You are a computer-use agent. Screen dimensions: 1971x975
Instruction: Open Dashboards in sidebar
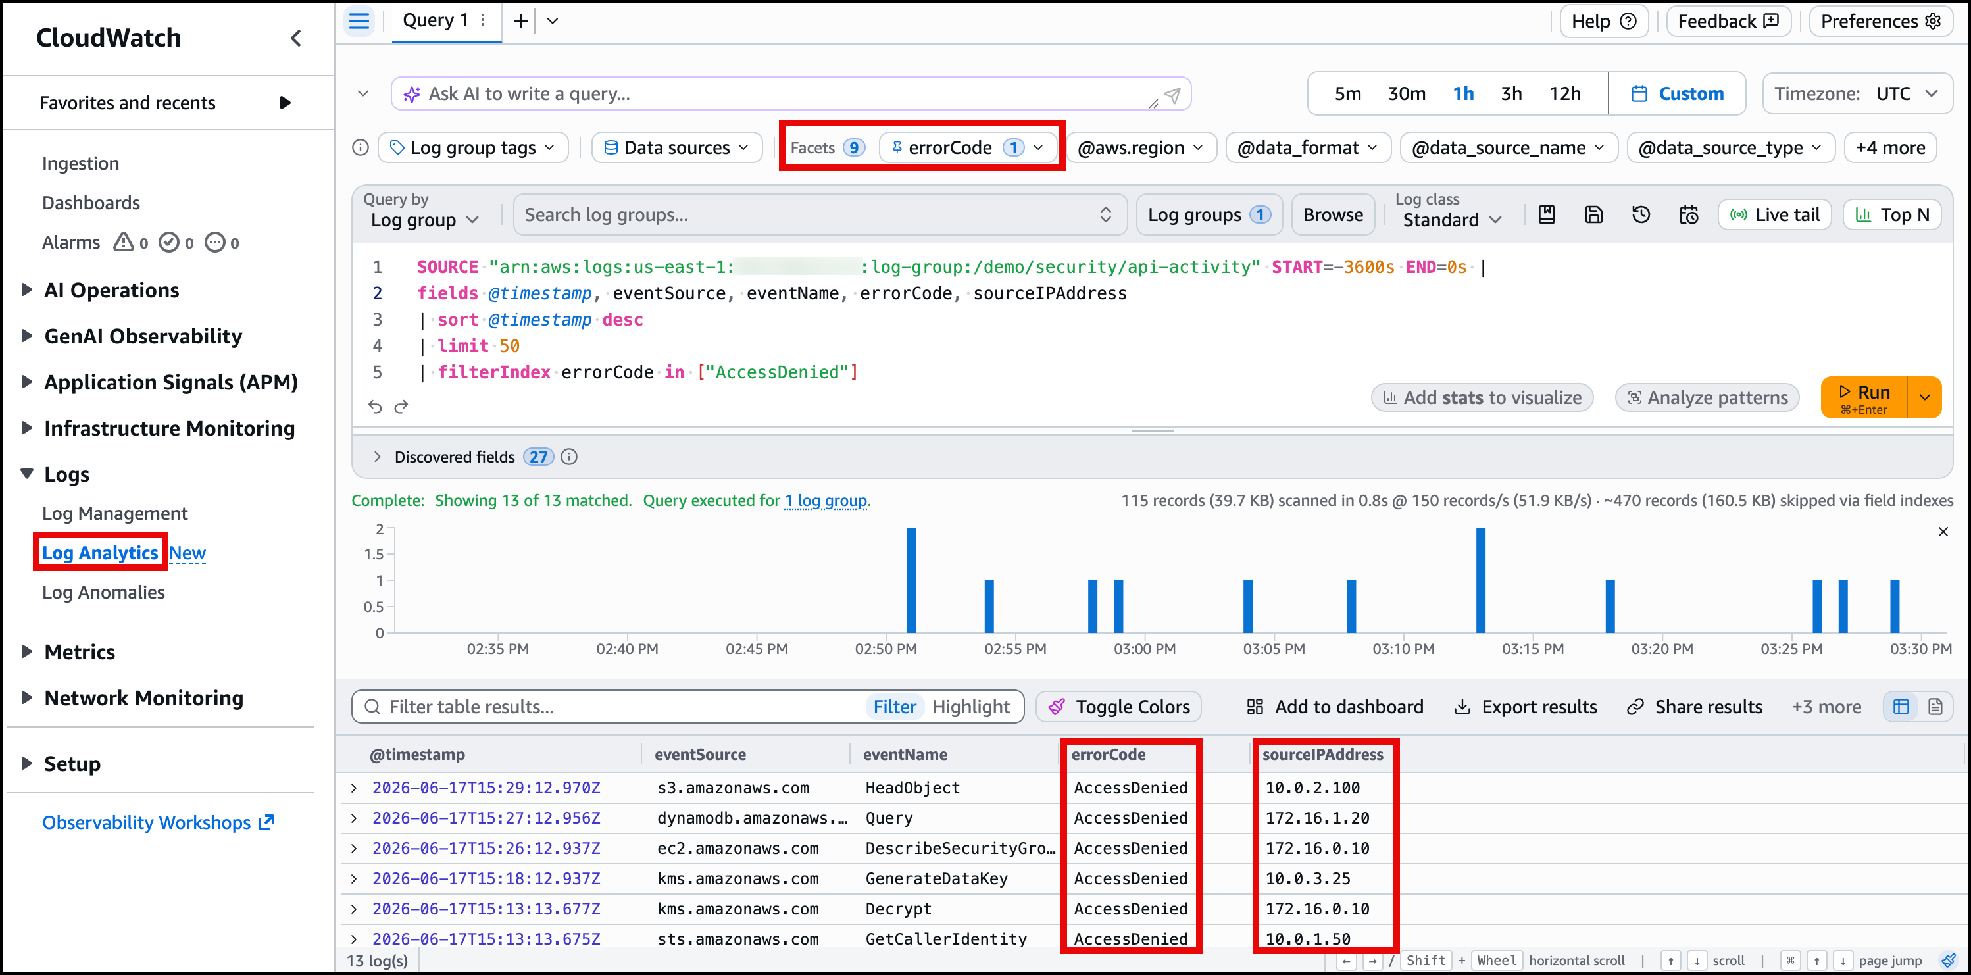click(91, 203)
